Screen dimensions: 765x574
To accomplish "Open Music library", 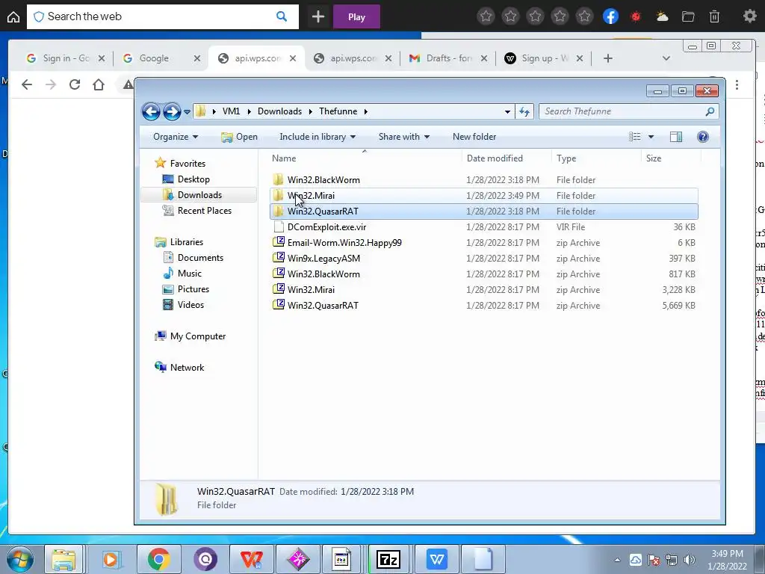I will (x=189, y=273).
